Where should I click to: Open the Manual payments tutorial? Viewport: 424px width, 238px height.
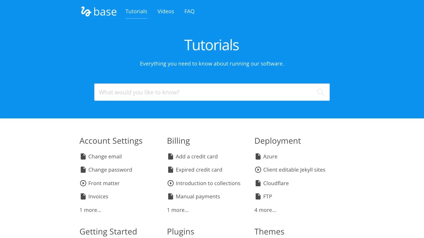click(198, 197)
